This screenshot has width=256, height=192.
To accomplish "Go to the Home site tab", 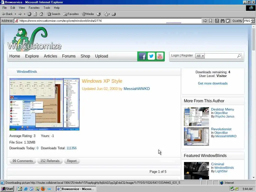I will (x=15, y=56).
